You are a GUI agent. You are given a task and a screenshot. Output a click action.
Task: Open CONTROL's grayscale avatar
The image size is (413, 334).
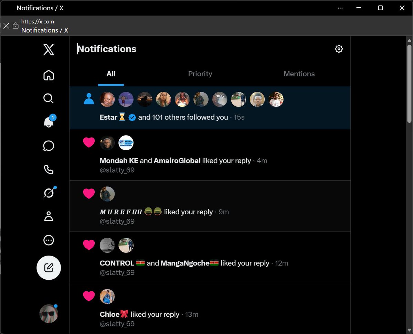[107, 245]
